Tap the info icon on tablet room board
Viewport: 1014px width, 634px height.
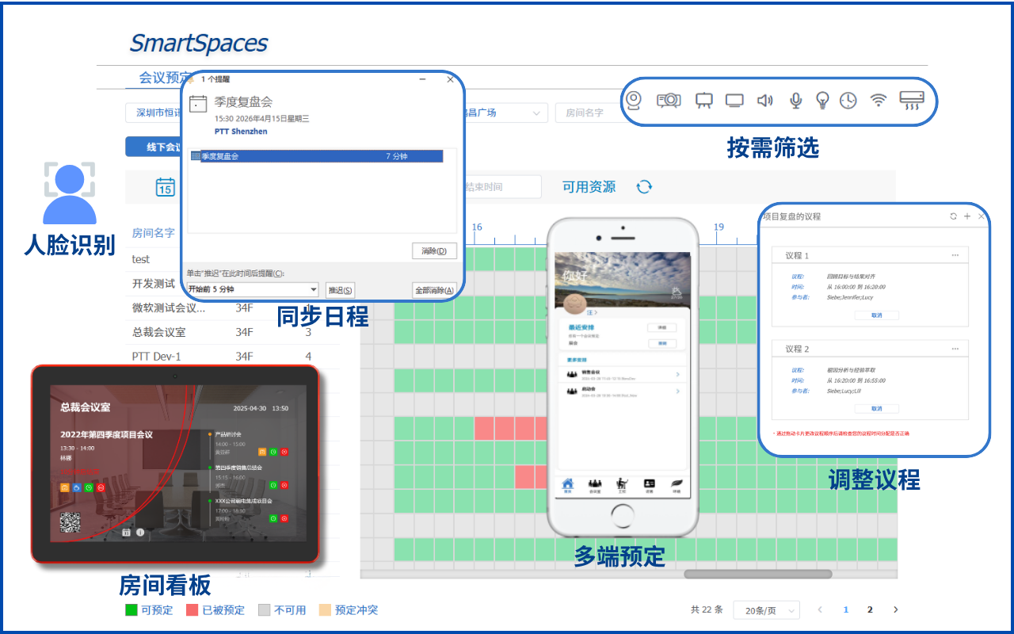coord(139,533)
